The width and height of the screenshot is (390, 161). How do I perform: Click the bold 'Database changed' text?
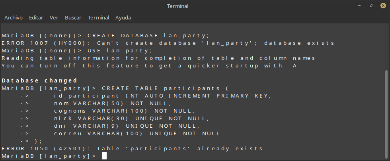(x=39, y=80)
